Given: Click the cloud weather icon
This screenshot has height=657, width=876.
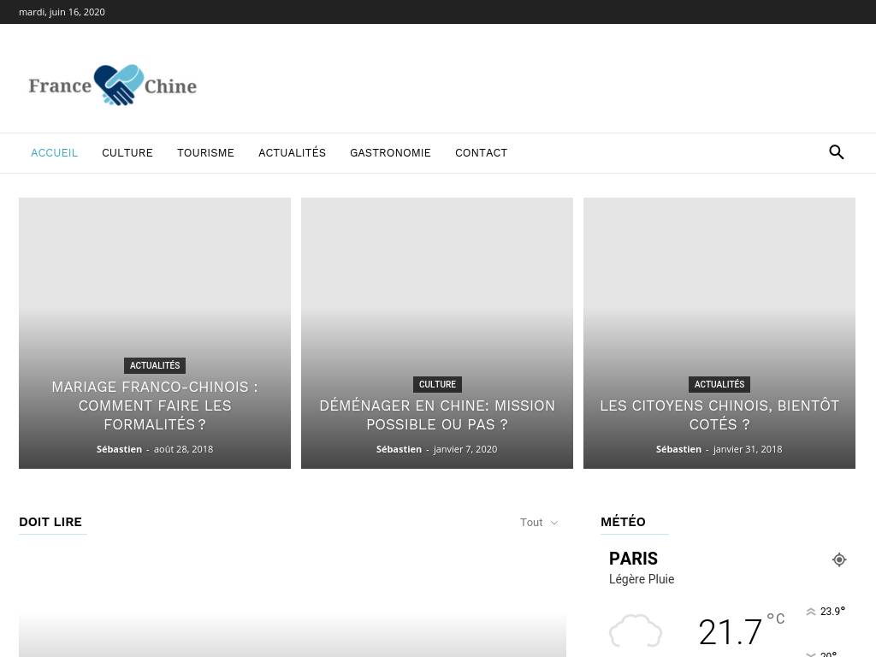Looking at the screenshot, I should (x=636, y=631).
